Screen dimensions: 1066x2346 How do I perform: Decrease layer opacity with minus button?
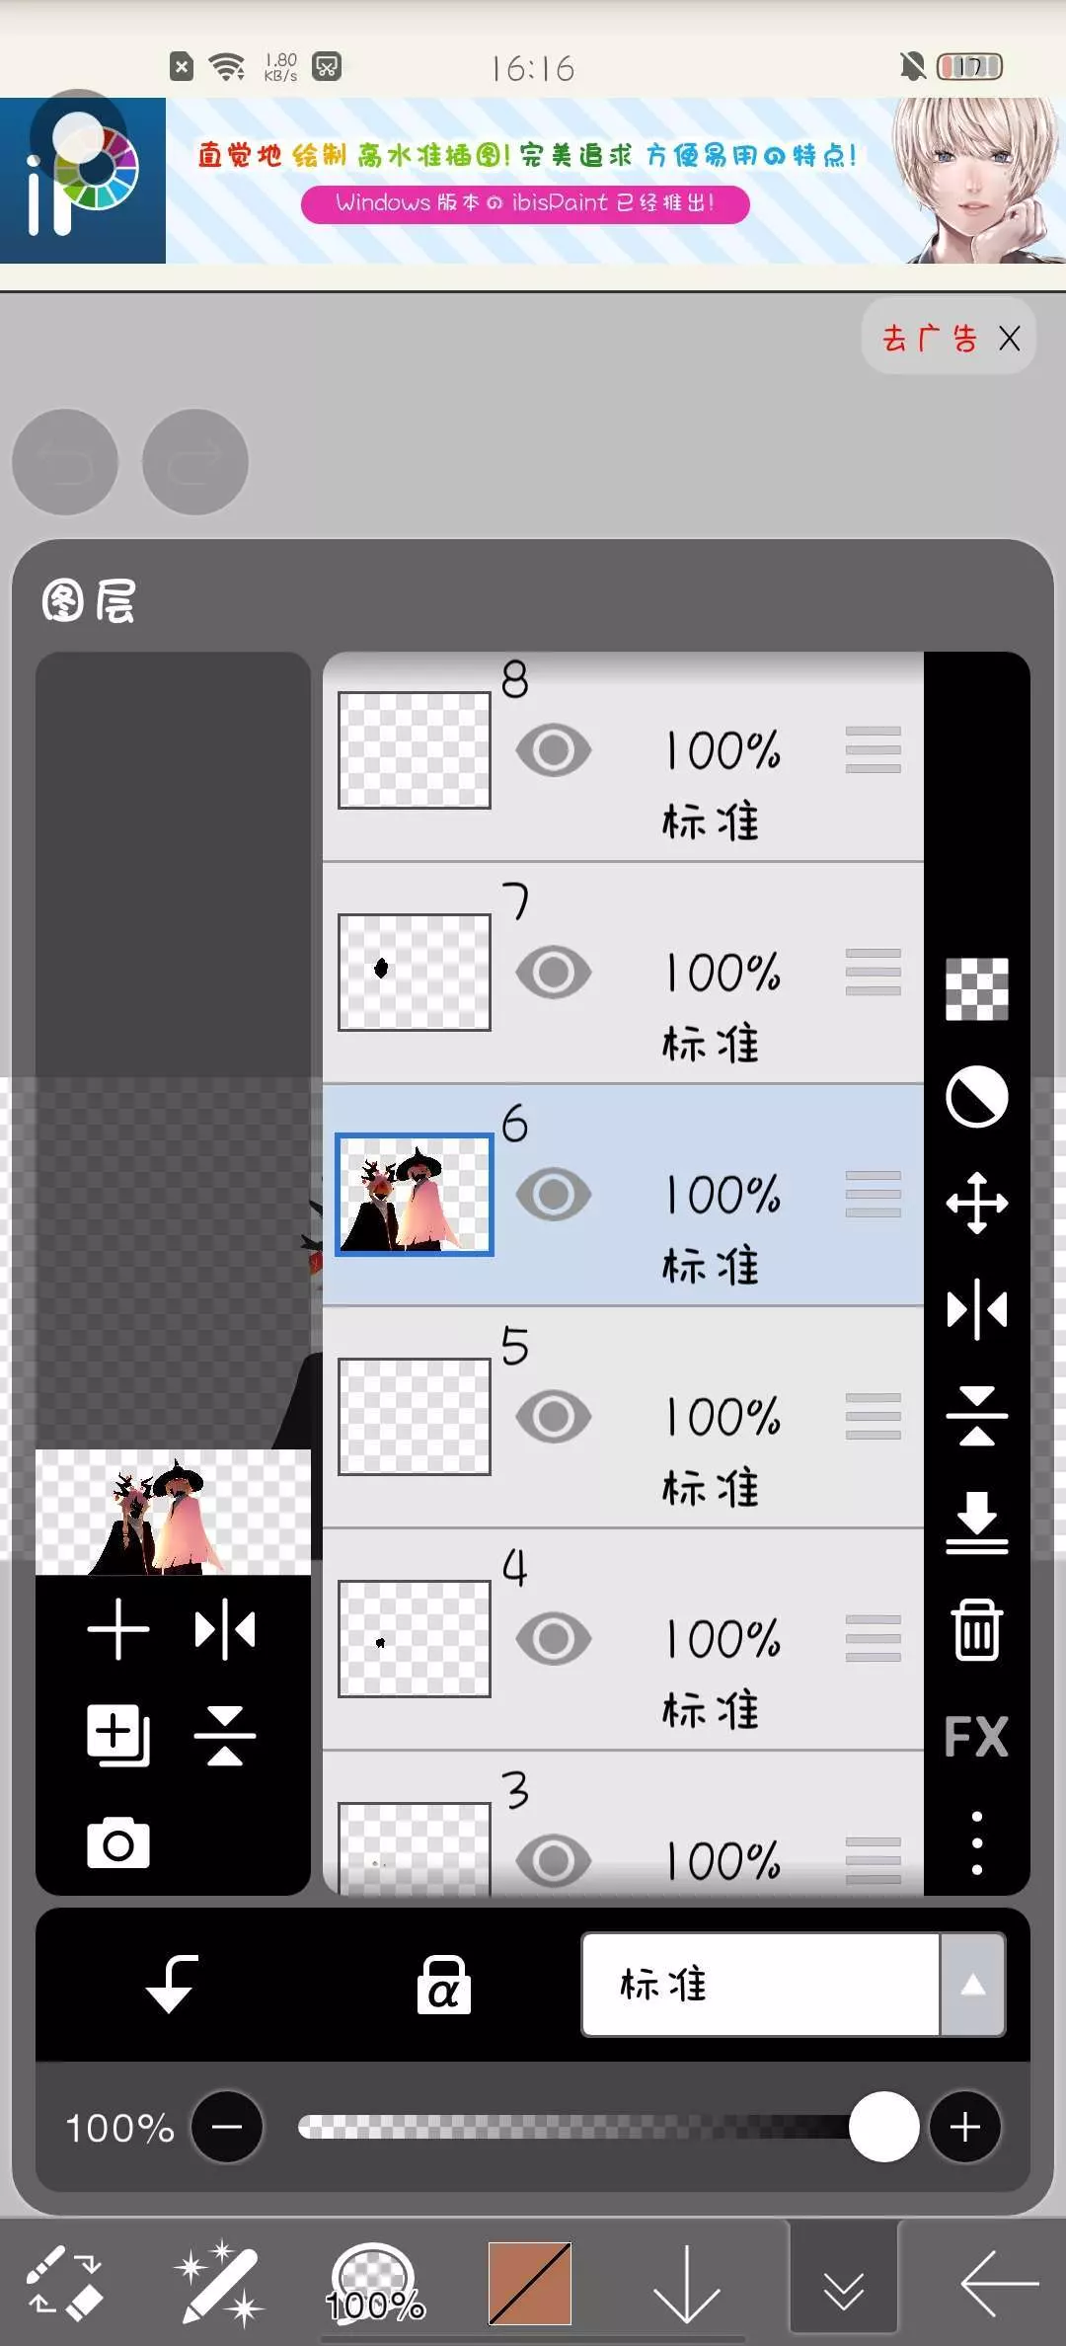click(x=227, y=2127)
